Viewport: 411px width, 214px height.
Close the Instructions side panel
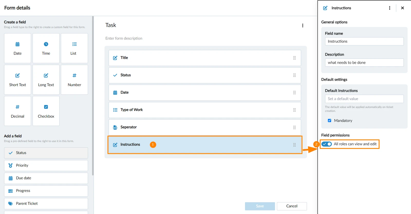[403, 8]
